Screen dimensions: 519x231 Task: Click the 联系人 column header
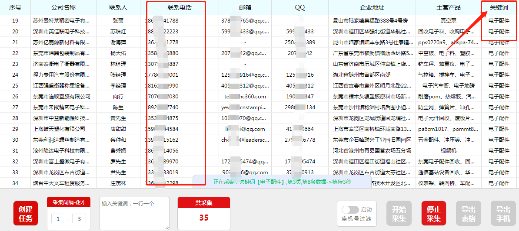[x=118, y=7]
